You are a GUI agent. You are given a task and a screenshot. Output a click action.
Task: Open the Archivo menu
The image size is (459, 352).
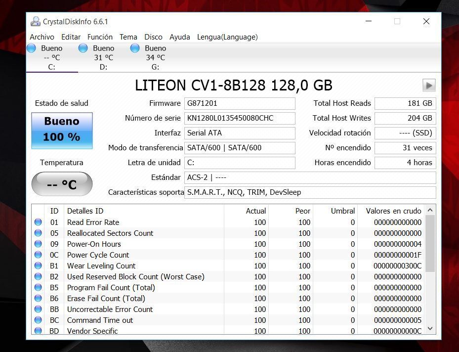[x=42, y=37]
